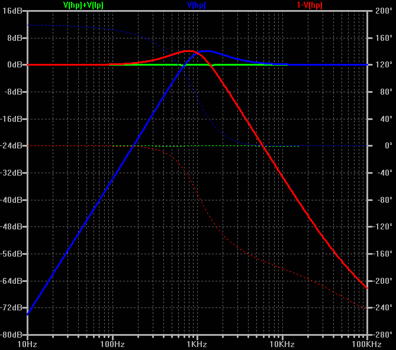The height and width of the screenshot is (350, 396).
Task: Click the -80° phase axis label
Action: click(385, 200)
